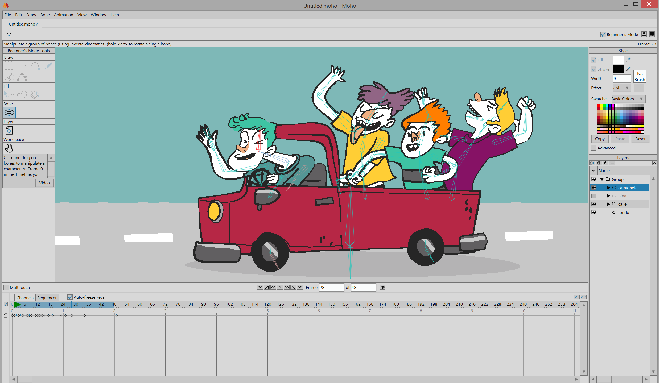Click the Video button in tools panel
The height and width of the screenshot is (383, 659).
(x=44, y=183)
